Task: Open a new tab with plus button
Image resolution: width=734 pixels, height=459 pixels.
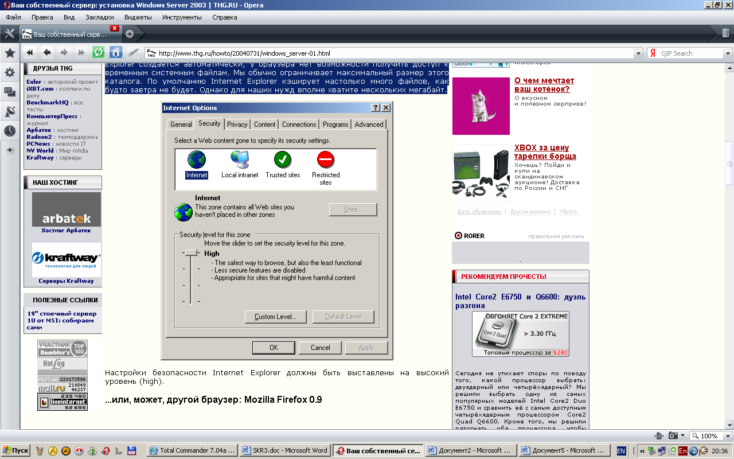Action: point(130,34)
